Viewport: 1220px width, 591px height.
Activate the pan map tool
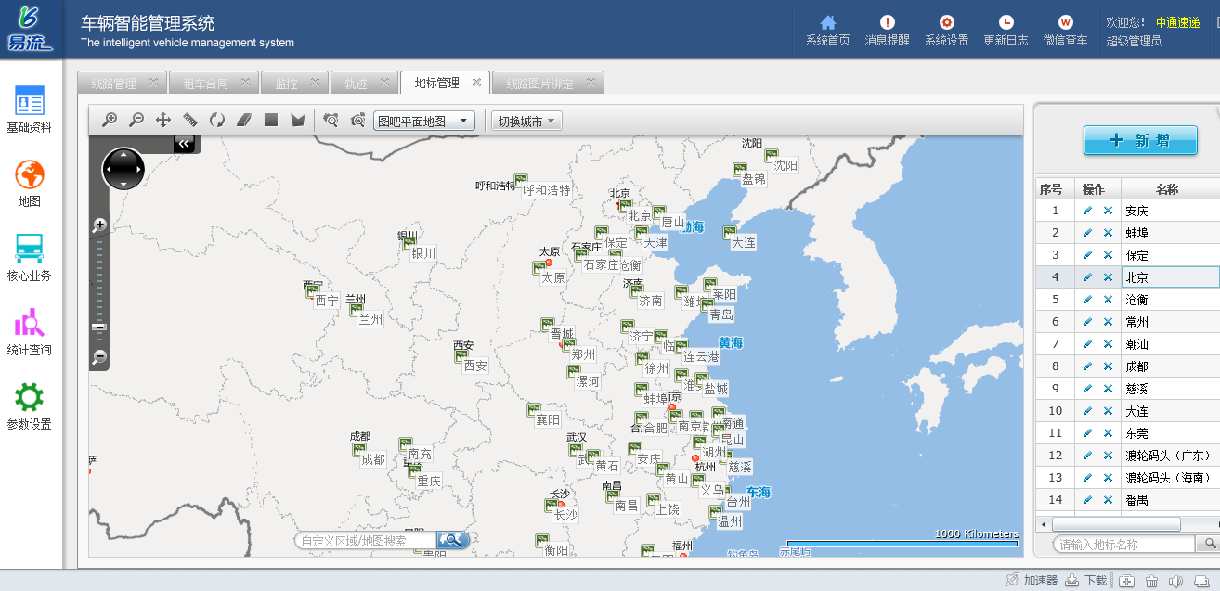[x=163, y=120]
